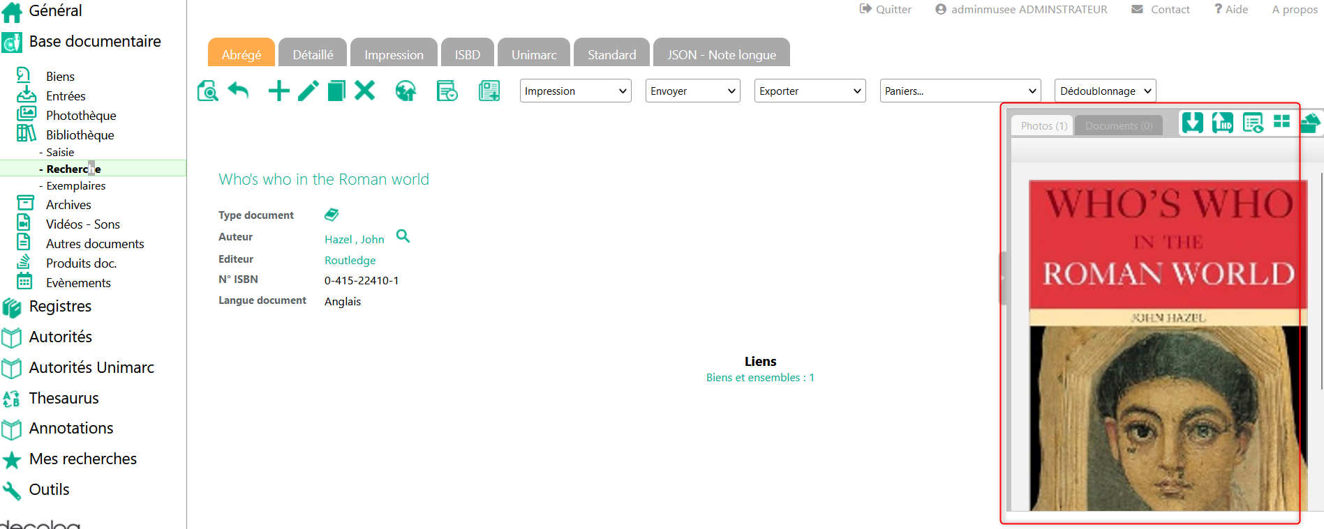Open the Aide help link
Image resolution: width=1324 pixels, height=529 pixels.
[x=1231, y=9]
